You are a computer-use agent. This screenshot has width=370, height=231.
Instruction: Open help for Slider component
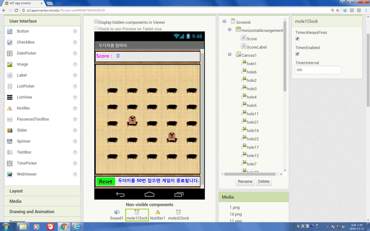coord(75,130)
